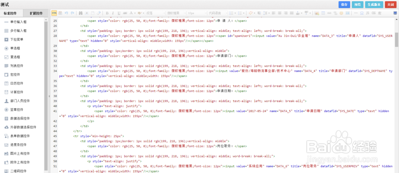The width and height of the screenshot is (399, 173).
Task: Open the unordered list dropdown arrow
Action: [x=244, y=13]
